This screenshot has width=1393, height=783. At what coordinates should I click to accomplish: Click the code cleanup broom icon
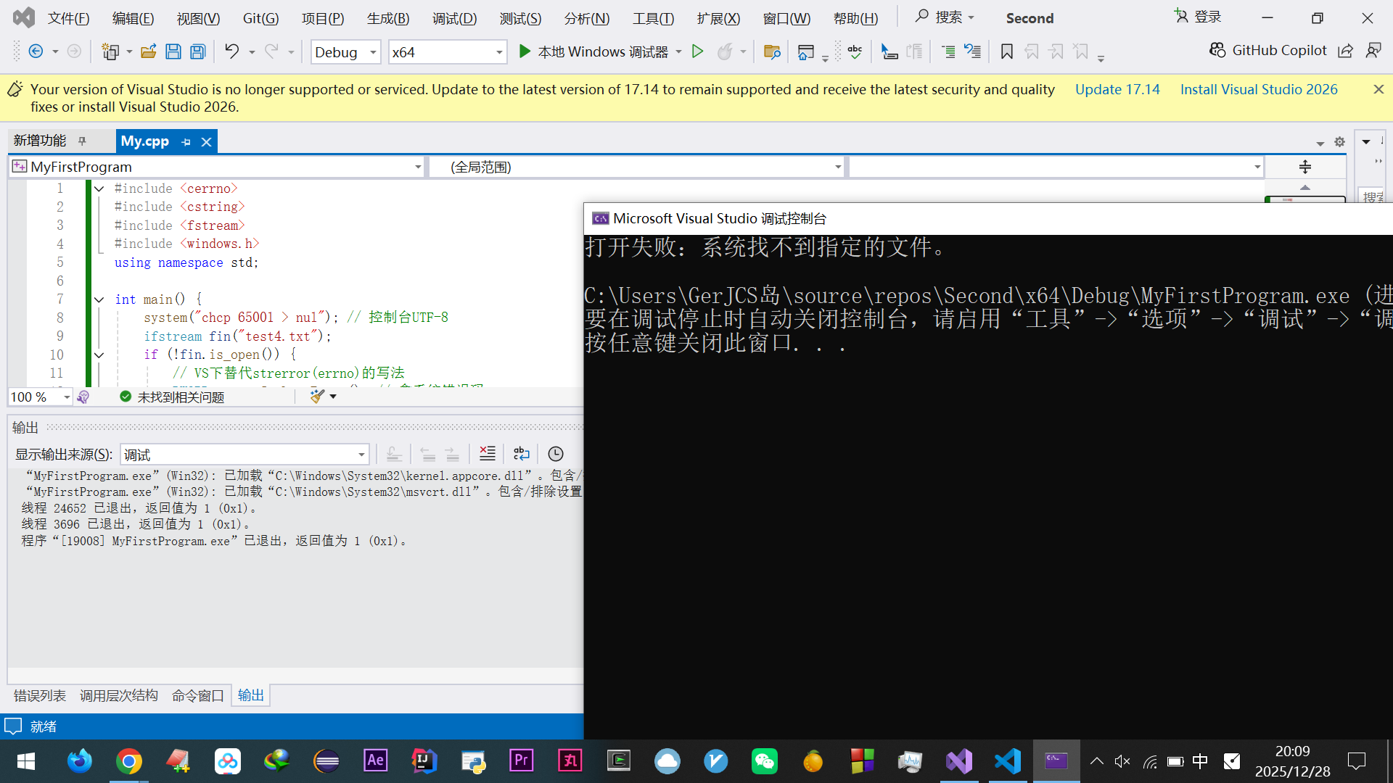[x=317, y=397]
